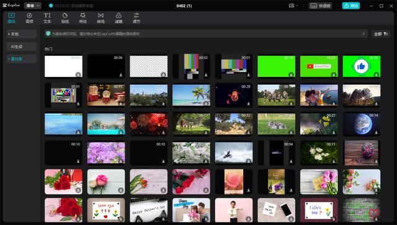Switch to the Transitions (转场) tab

100,18
